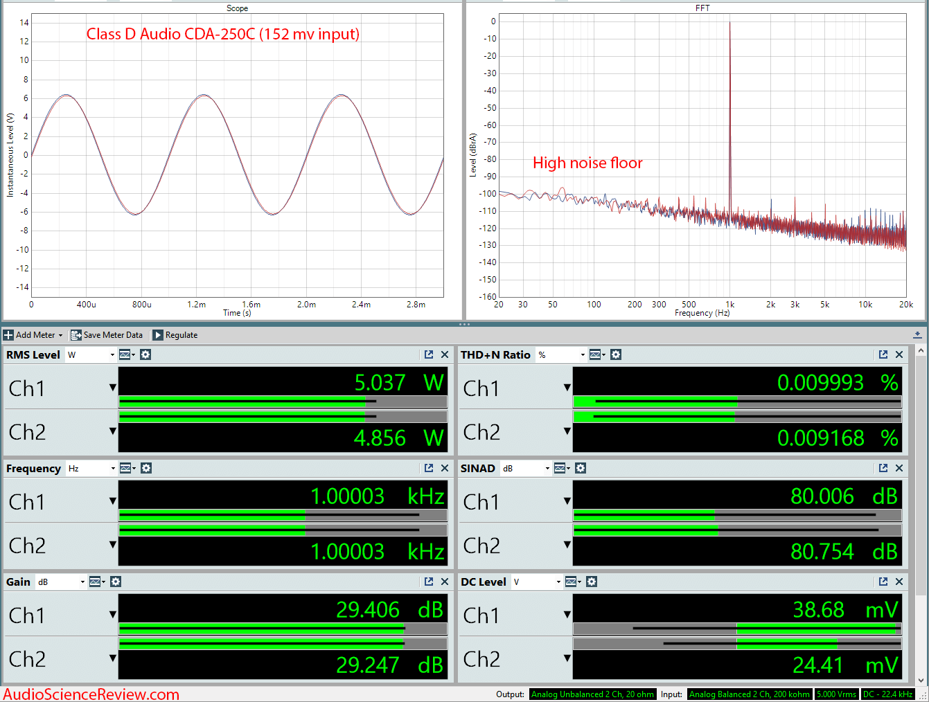This screenshot has width=929, height=702.
Task: Expand the Ch1 arrow in Gain meter
Action: 112,615
